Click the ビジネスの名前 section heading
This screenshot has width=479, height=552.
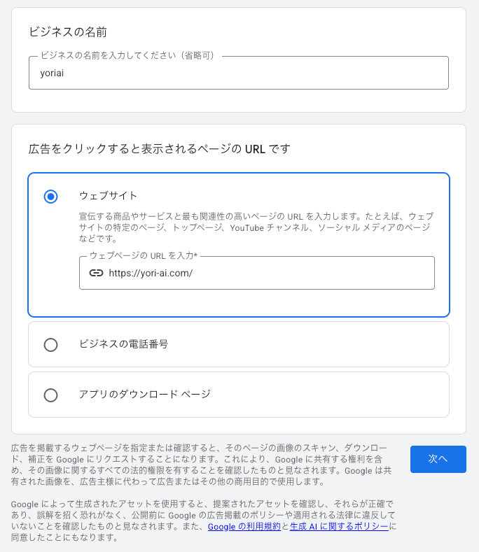coord(67,31)
